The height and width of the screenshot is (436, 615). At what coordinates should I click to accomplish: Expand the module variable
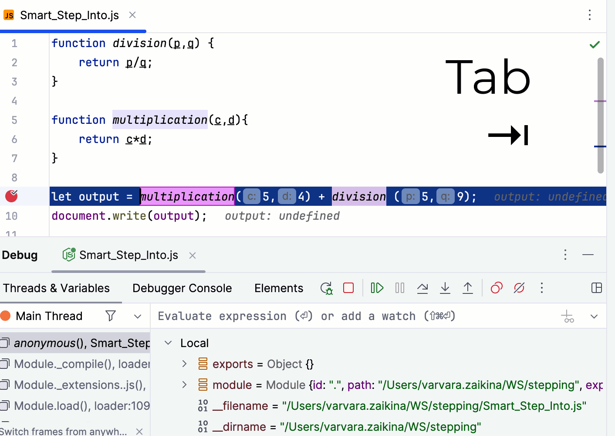click(x=184, y=385)
